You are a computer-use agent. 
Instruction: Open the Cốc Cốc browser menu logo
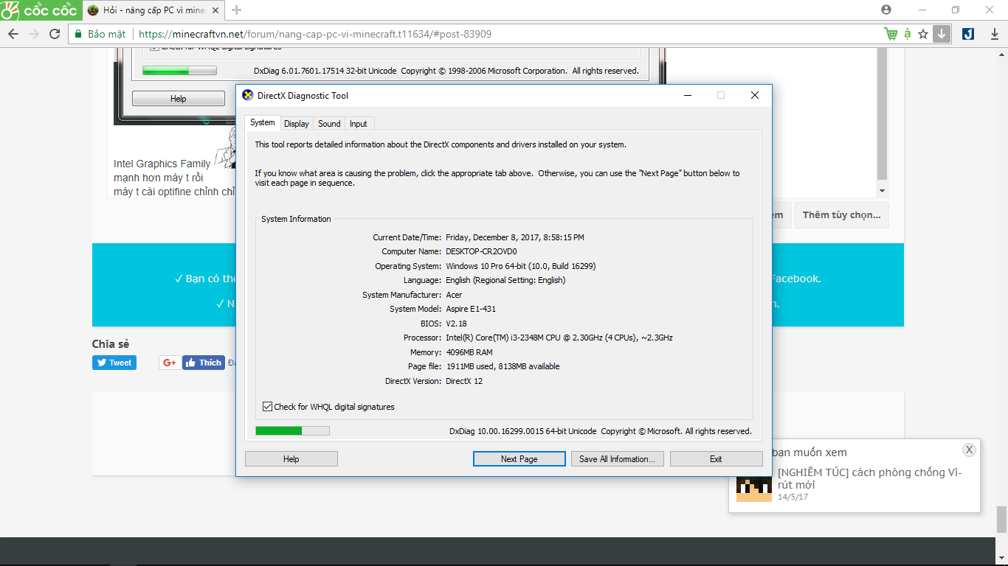tap(39, 10)
